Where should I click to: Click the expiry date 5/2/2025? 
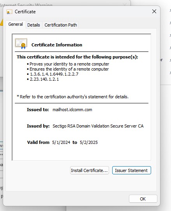pos(89,142)
